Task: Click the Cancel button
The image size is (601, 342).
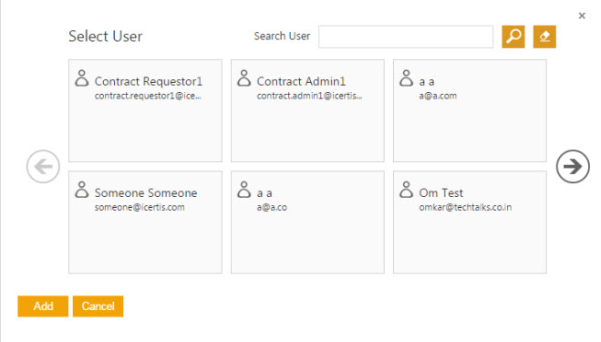Action: (98, 306)
